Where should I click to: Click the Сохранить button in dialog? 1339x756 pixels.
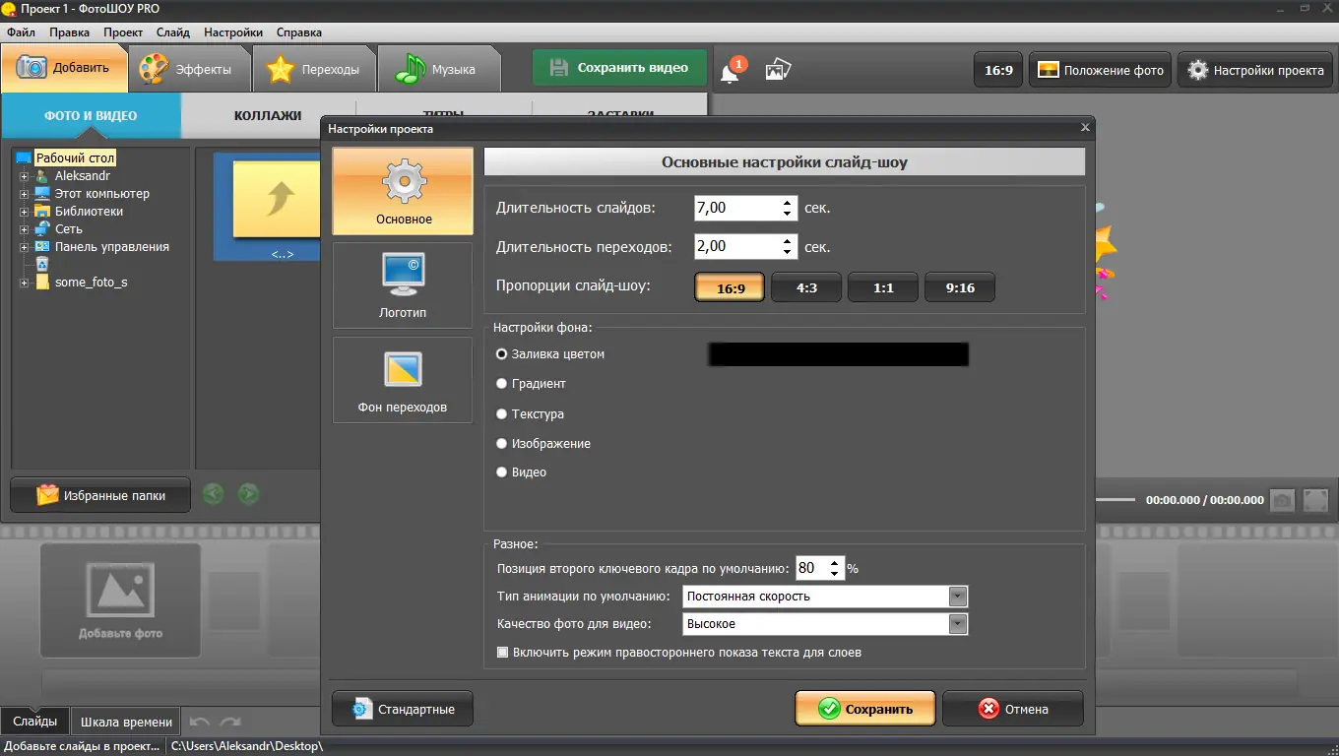pos(865,709)
